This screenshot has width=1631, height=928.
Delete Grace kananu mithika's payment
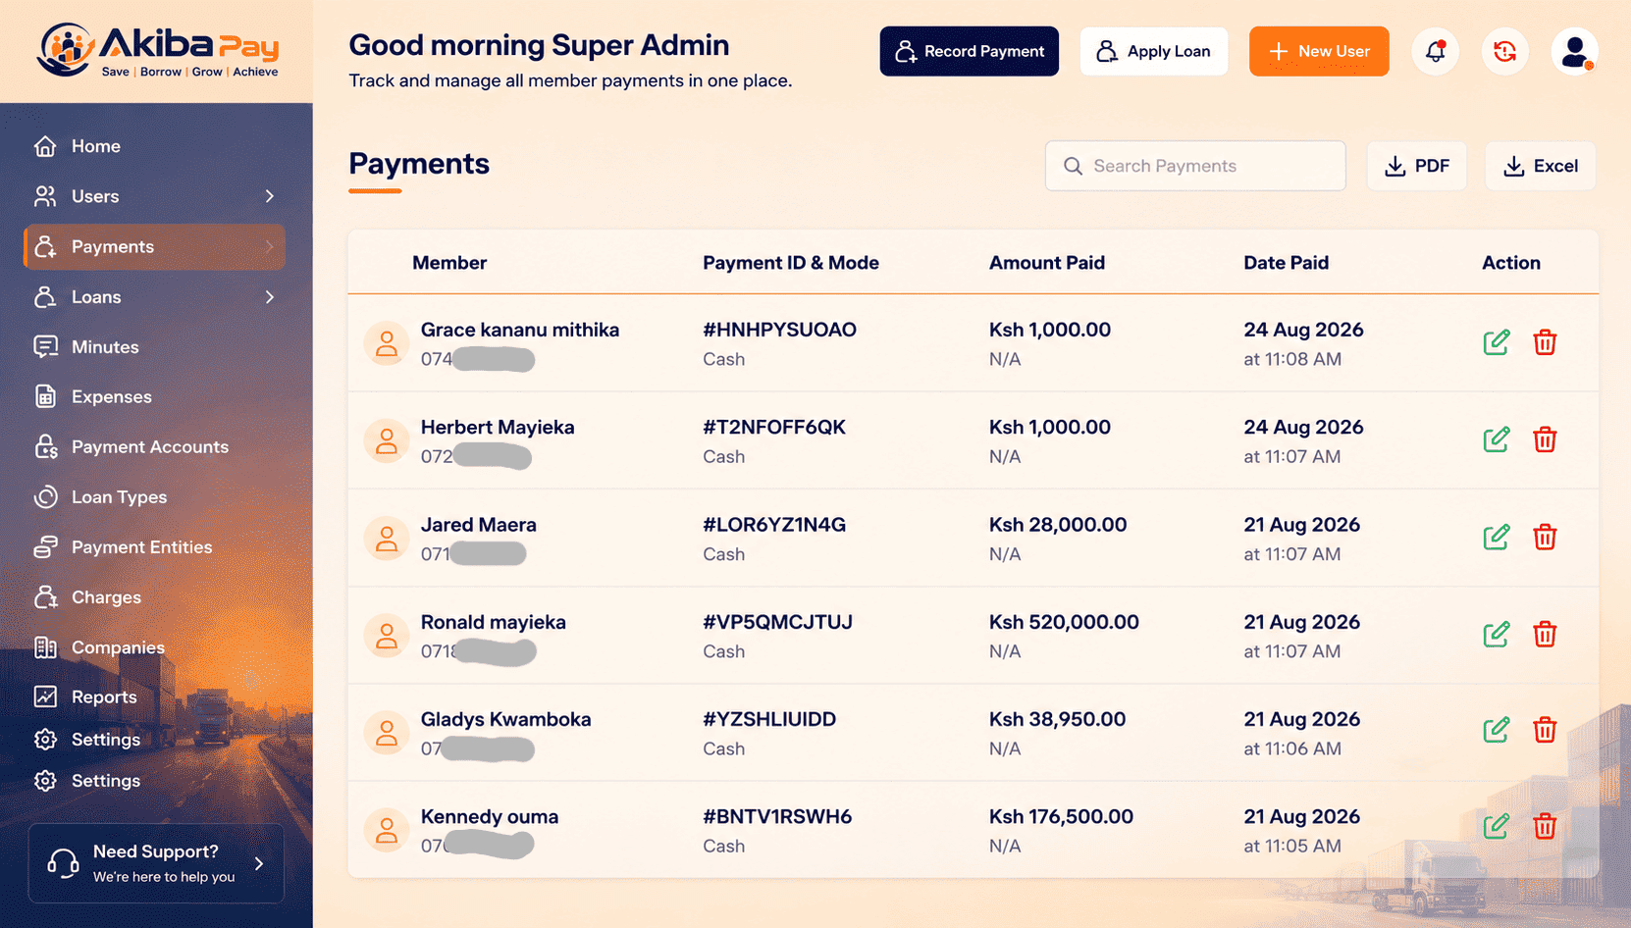(x=1545, y=342)
